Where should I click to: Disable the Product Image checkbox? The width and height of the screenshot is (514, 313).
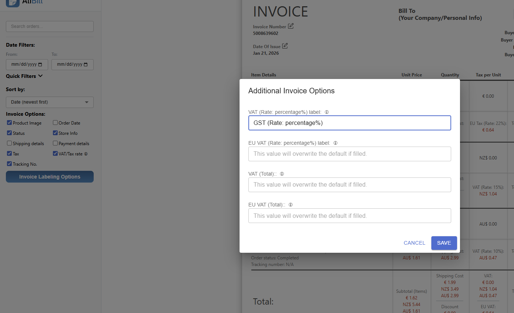[9, 123]
